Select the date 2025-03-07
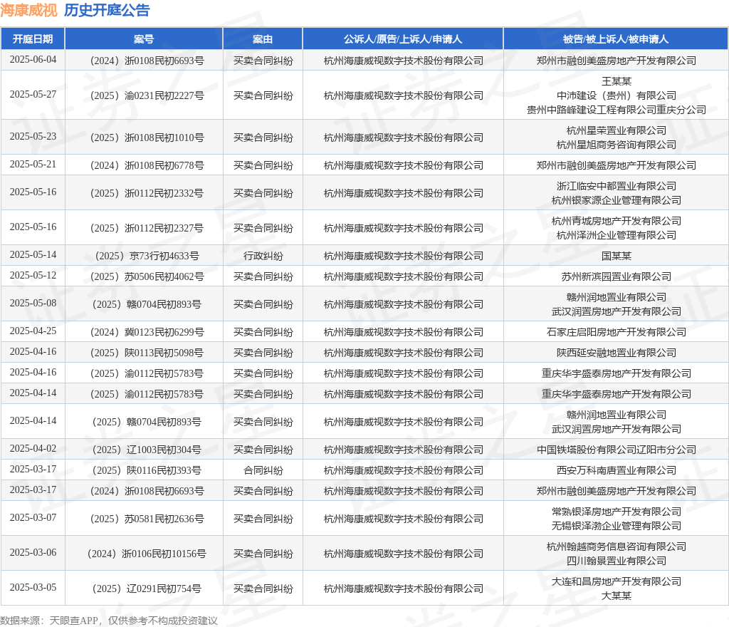The height and width of the screenshot is (627, 729). tap(33, 518)
